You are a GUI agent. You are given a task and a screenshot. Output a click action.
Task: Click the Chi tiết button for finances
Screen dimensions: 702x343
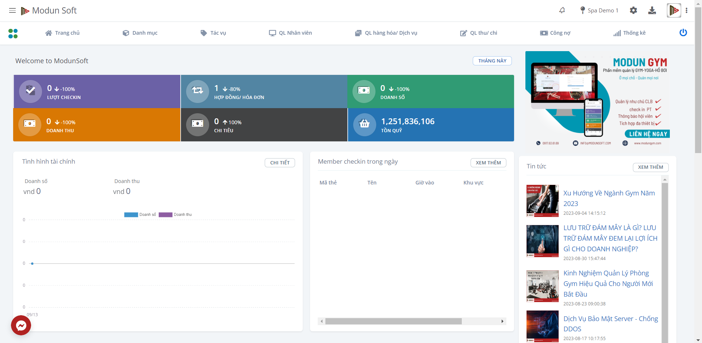(280, 163)
